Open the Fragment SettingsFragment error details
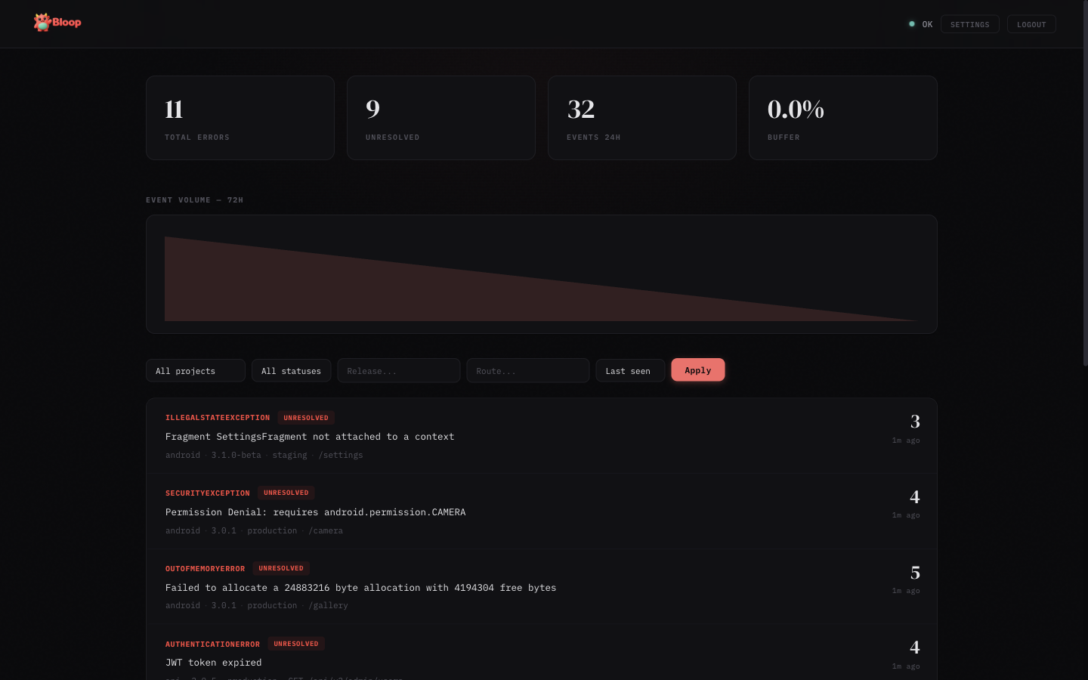 coord(310,436)
